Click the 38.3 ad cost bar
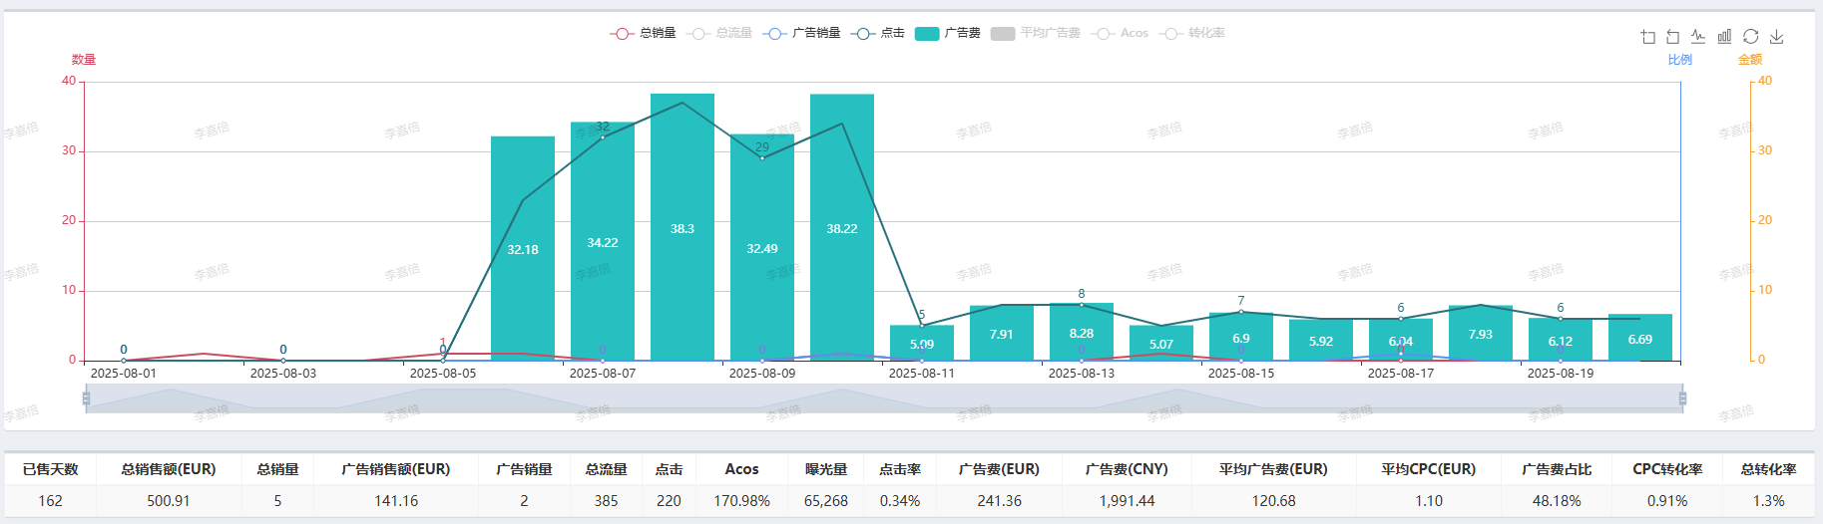Screen dimensions: 1823x524 tap(683, 229)
